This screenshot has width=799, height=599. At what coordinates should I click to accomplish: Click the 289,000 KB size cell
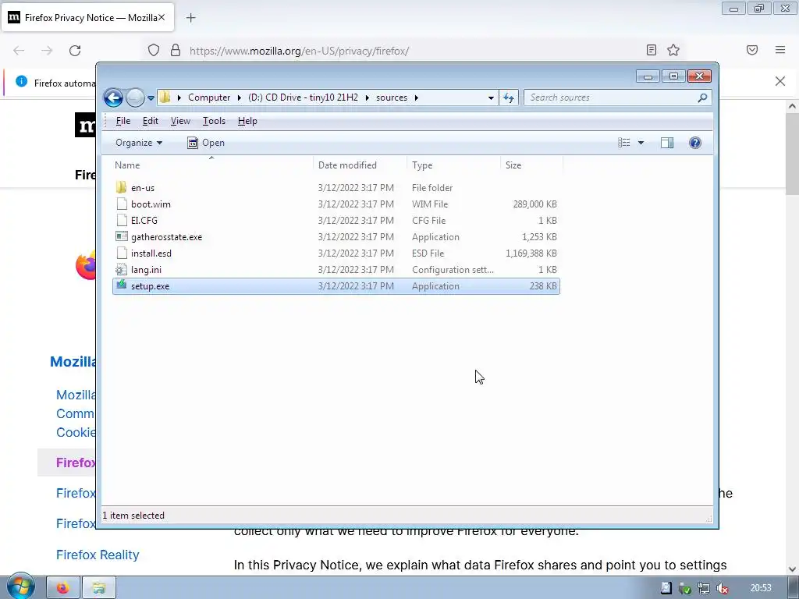pyautogui.click(x=534, y=204)
